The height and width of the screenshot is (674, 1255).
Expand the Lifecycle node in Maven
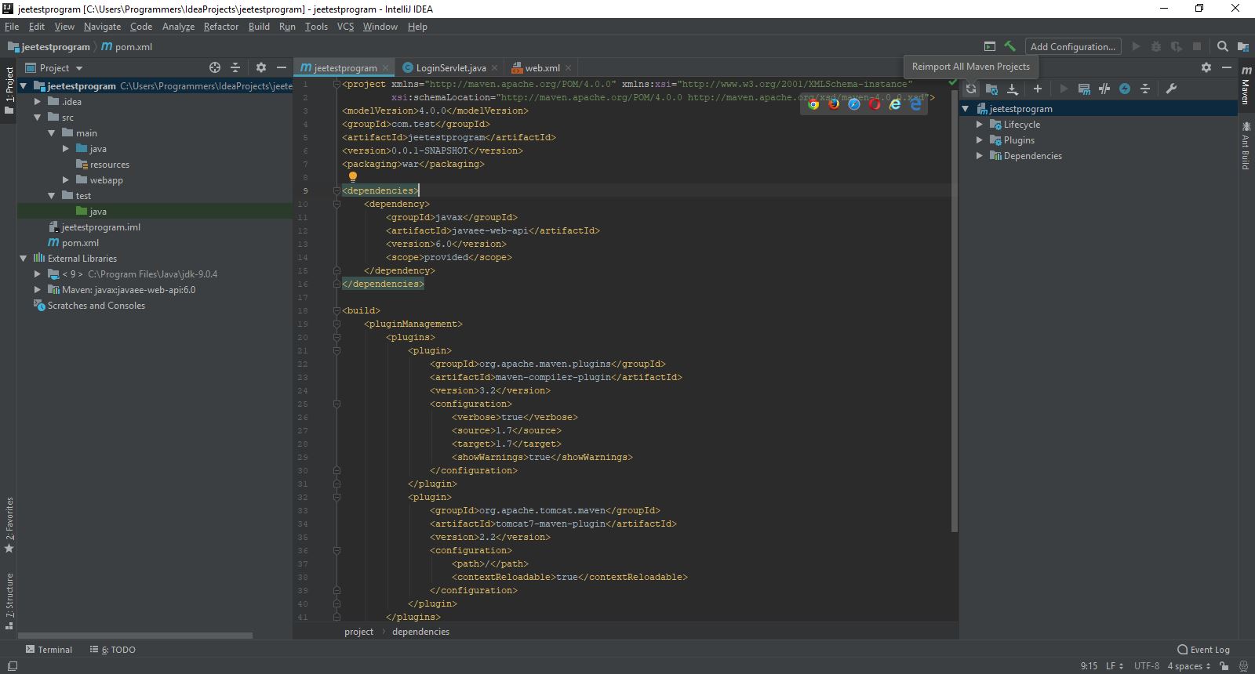click(x=979, y=125)
